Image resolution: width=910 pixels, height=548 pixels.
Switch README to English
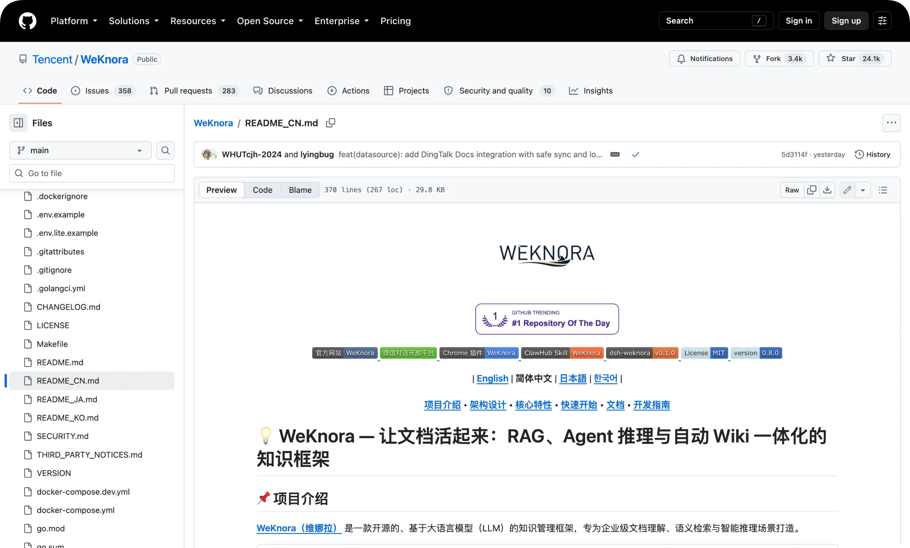pyautogui.click(x=492, y=378)
